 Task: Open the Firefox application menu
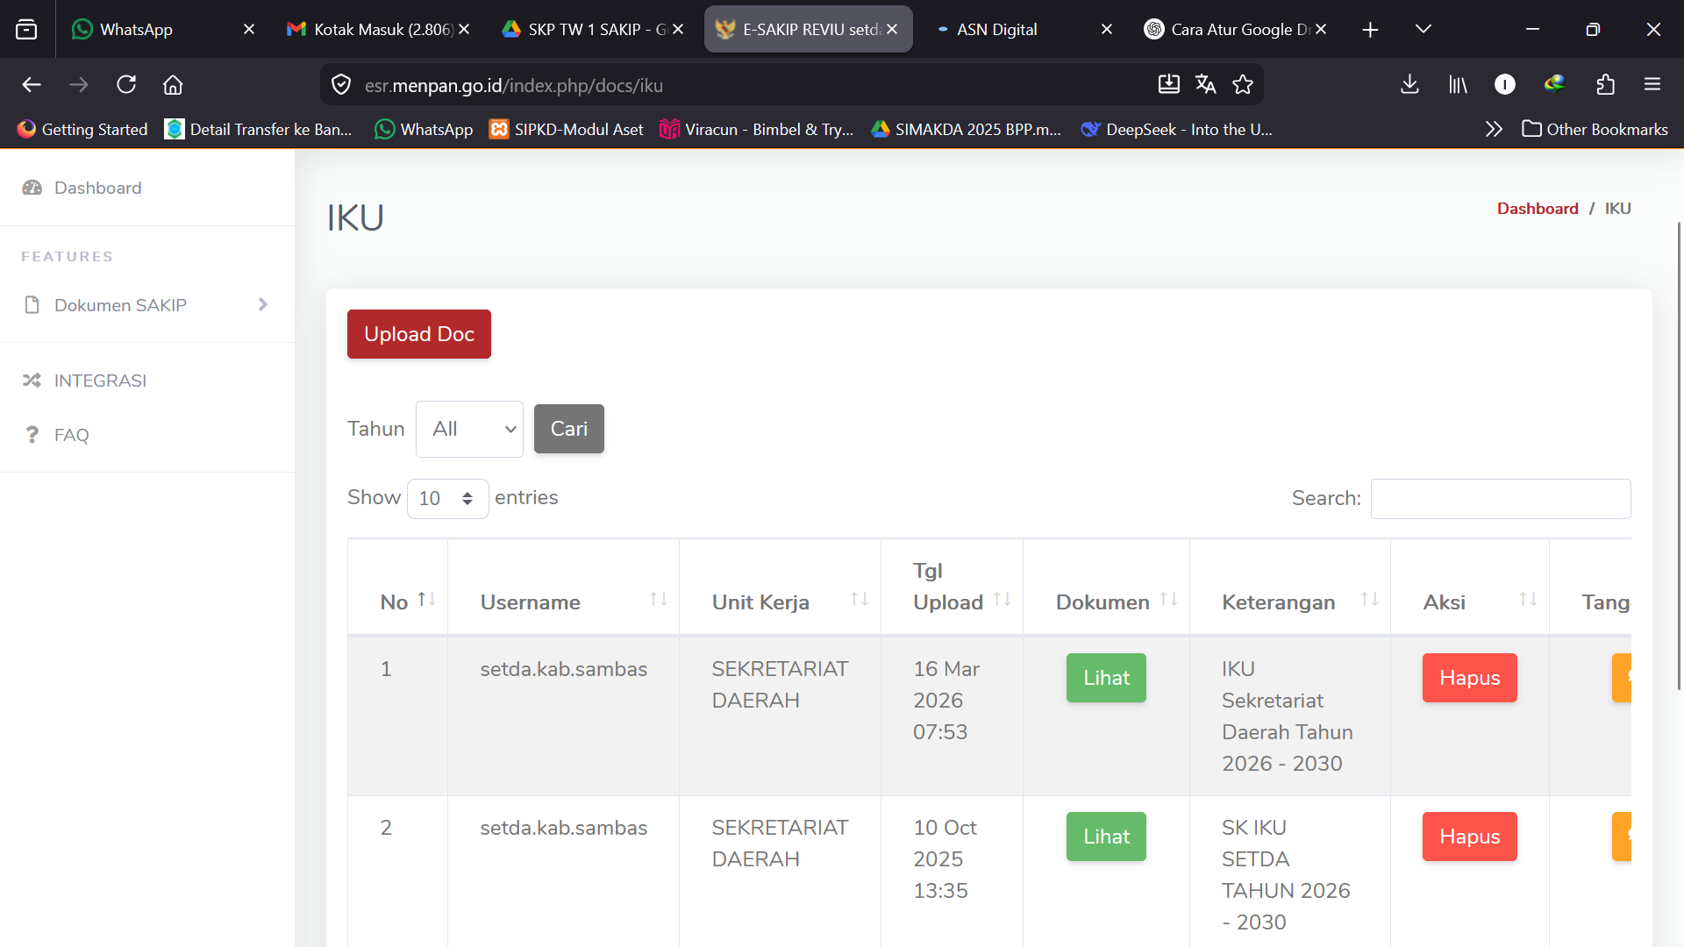coord(1652,85)
